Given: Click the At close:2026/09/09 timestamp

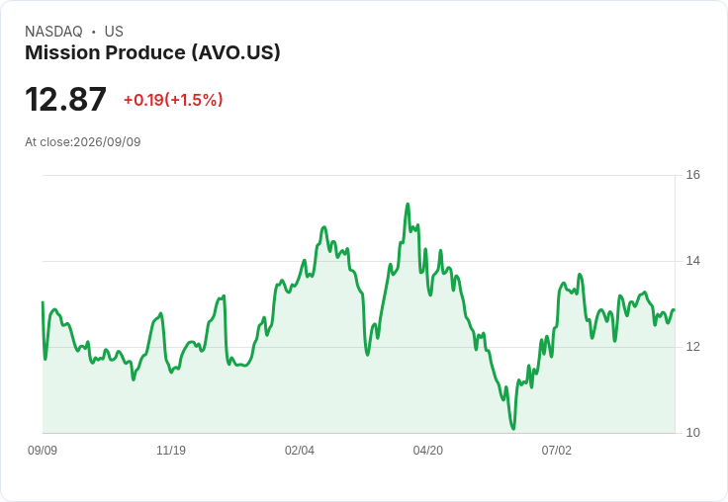Looking at the screenshot, I should [83, 142].
